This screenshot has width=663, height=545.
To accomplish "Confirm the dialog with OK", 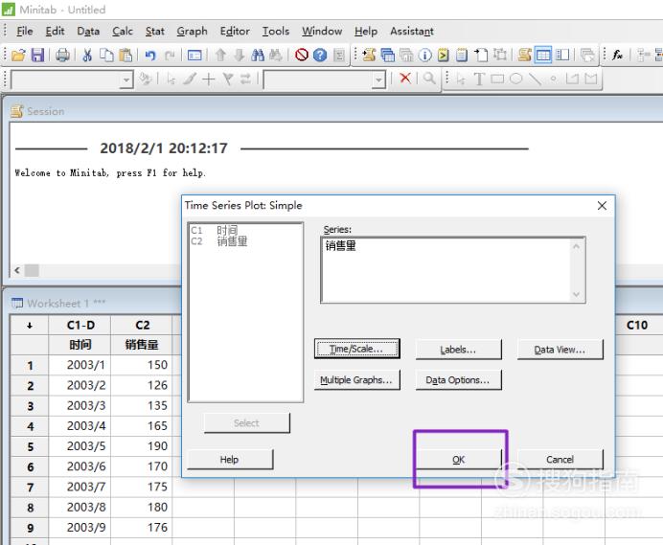I will click(458, 459).
